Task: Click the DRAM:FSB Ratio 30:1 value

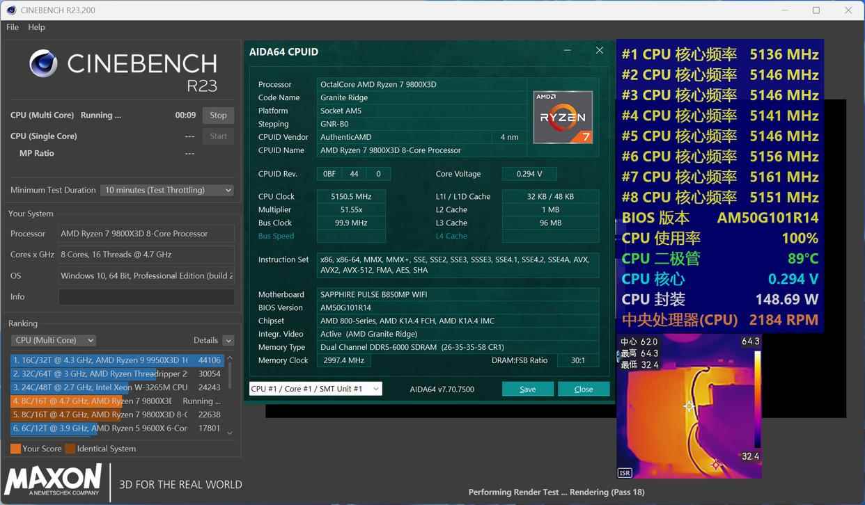Action: point(578,360)
